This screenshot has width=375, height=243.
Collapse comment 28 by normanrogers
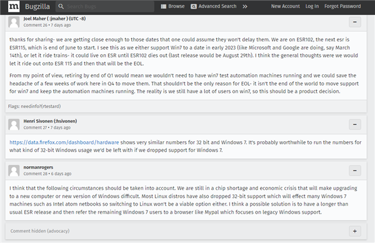point(355,171)
